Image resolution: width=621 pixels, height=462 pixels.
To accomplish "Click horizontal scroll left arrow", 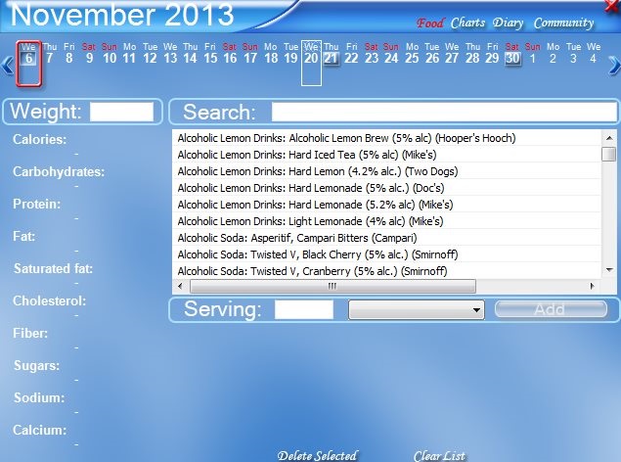I will click(181, 286).
